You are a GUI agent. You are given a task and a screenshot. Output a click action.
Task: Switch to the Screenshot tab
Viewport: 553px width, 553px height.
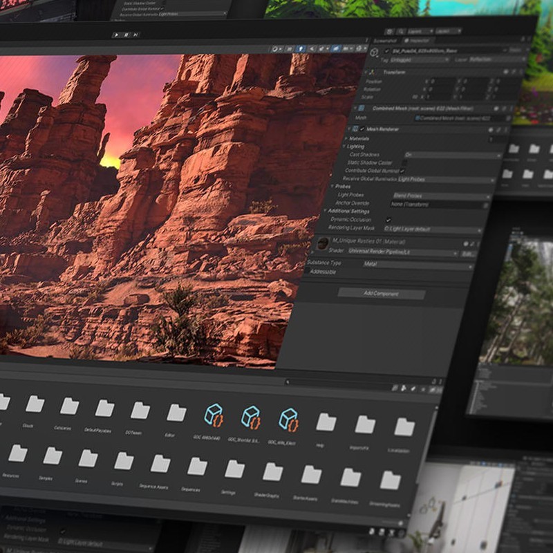tap(385, 41)
